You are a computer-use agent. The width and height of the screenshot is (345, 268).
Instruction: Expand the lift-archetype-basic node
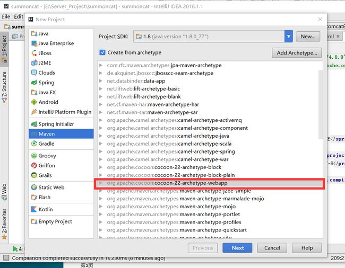point(101,88)
